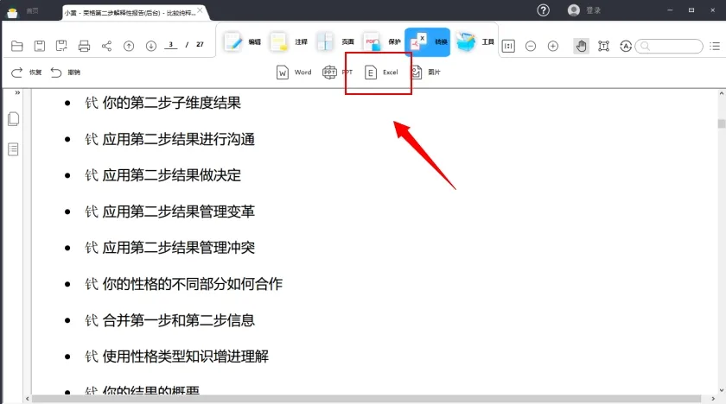Click the page number field showing 3
This screenshot has width=726, height=404.
coord(171,45)
